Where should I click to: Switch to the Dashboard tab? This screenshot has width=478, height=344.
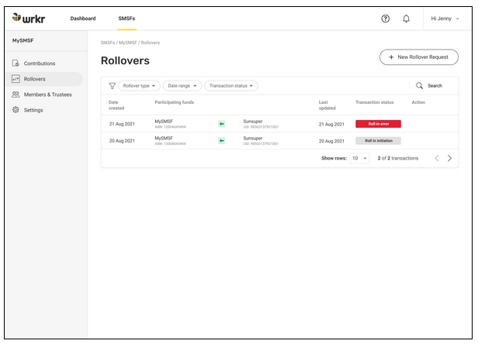83,19
